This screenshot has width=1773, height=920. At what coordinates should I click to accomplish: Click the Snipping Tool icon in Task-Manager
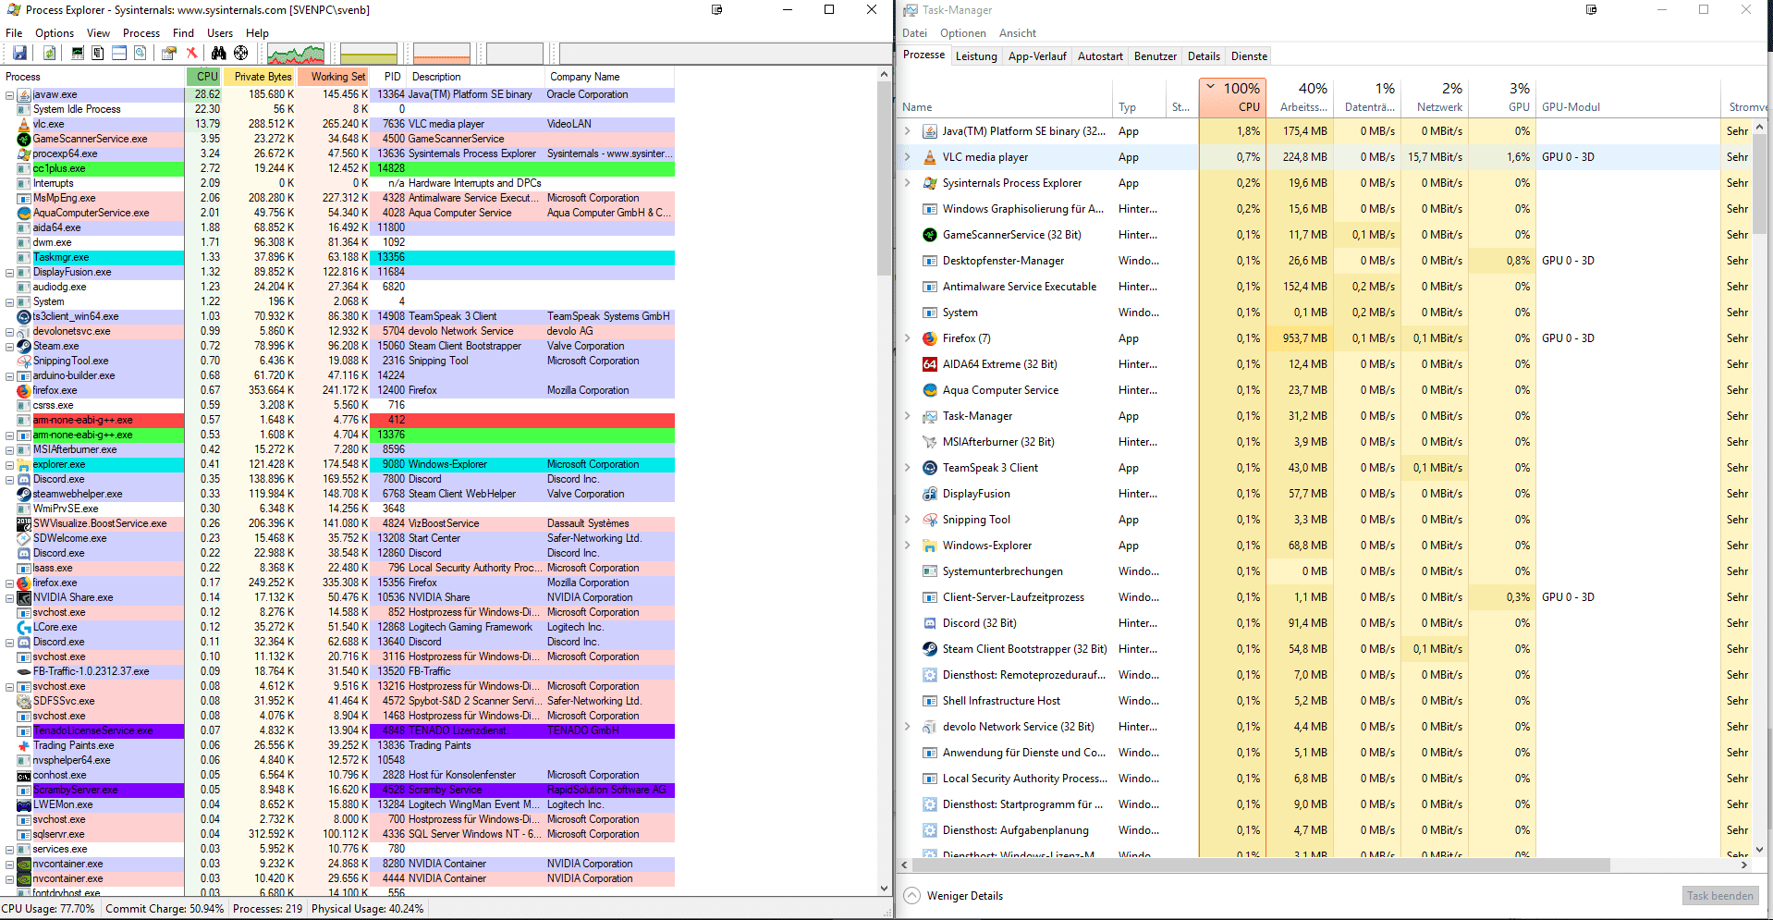(930, 520)
